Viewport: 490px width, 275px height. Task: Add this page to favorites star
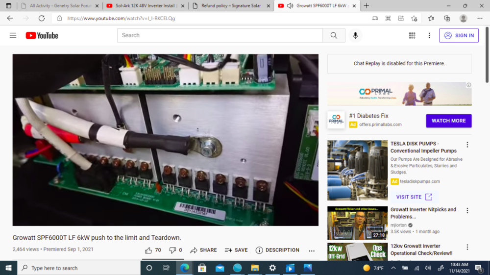pos(414,19)
